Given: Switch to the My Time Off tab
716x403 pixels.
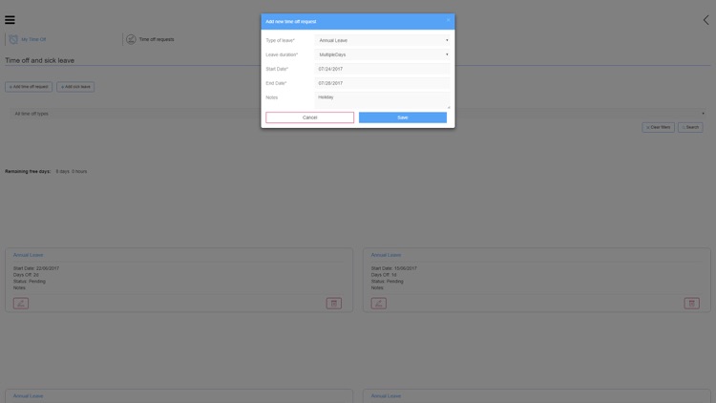Looking at the screenshot, I should tap(29, 39).
